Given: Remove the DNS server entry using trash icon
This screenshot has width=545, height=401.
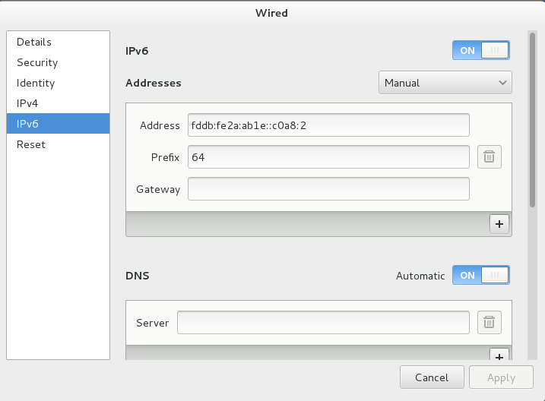Looking at the screenshot, I should point(489,322).
